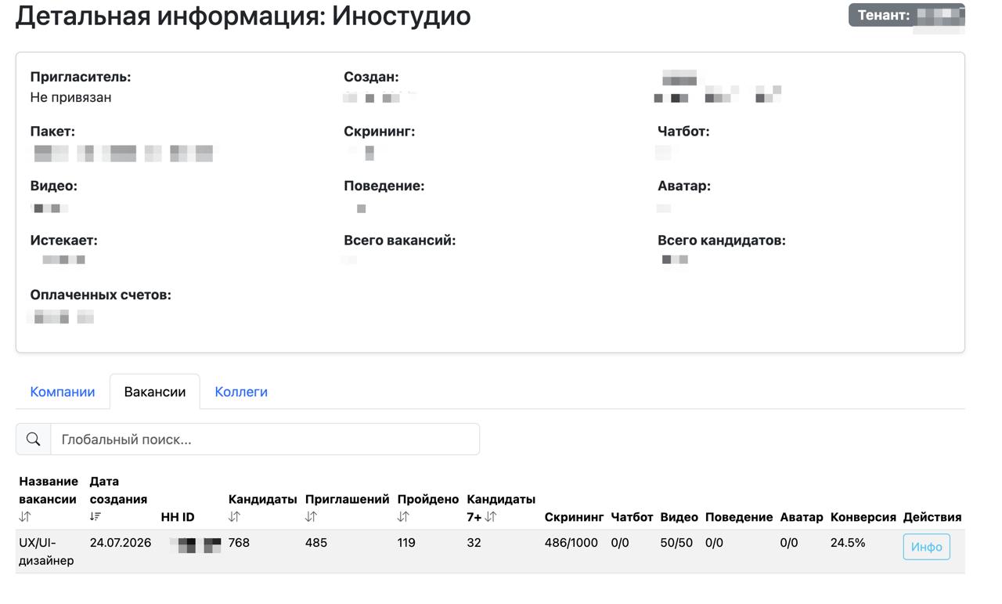This screenshot has height=604, width=1002.
Task: Open the Коллеги tab
Action: pyautogui.click(x=241, y=392)
